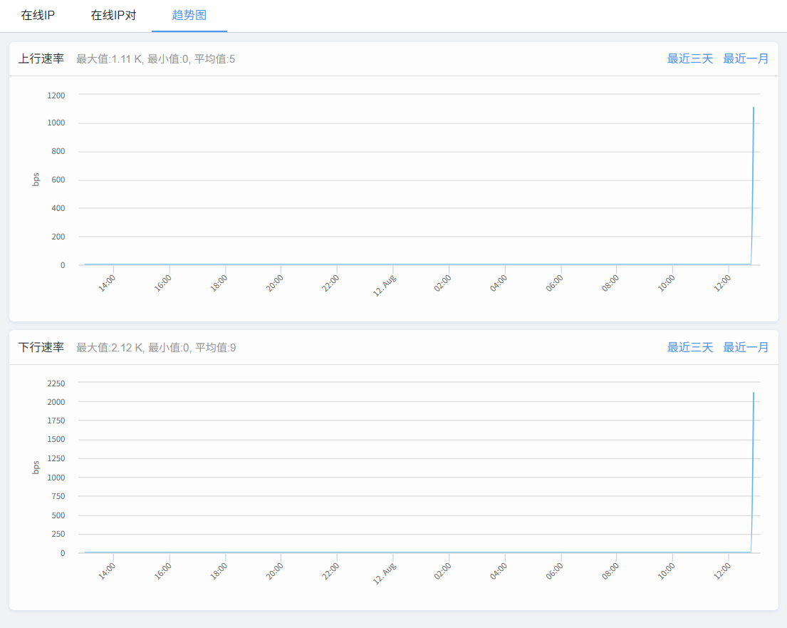Screen dimensions: 787x628
Task: Switch to the 在线IP tab
Action: (x=38, y=15)
